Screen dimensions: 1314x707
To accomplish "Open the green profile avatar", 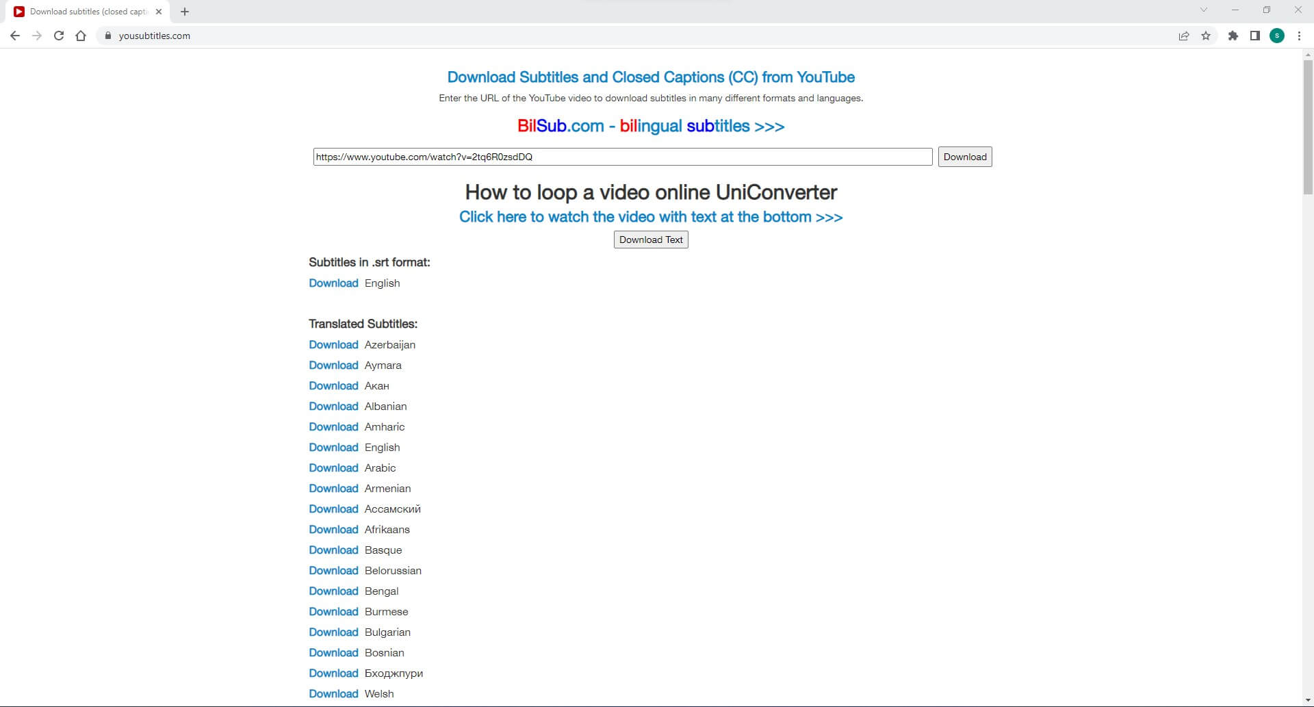I will [x=1277, y=36].
